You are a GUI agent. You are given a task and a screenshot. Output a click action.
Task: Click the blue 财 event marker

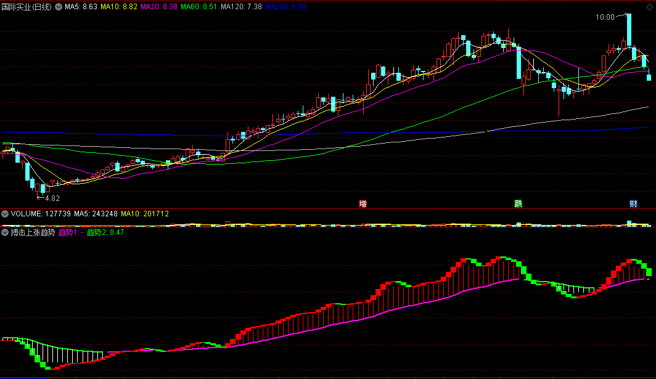tap(633, 204)
